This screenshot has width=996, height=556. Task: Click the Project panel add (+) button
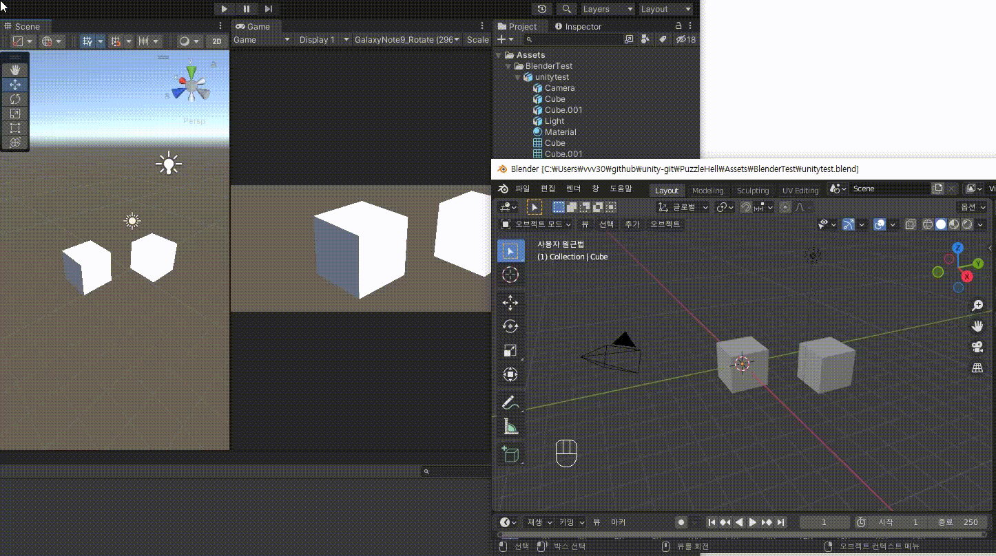coord(505,40)
